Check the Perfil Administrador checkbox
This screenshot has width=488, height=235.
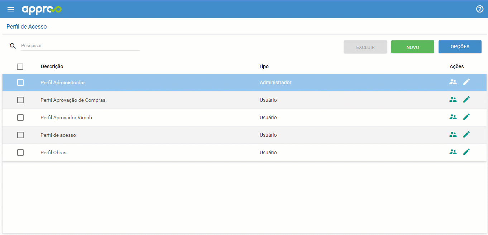click(20, 82)
